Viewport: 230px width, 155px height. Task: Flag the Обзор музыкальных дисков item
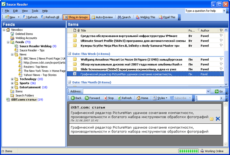point(221,64)
